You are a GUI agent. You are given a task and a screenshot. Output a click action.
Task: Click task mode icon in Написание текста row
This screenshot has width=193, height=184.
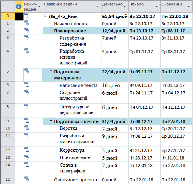[27, 85]
